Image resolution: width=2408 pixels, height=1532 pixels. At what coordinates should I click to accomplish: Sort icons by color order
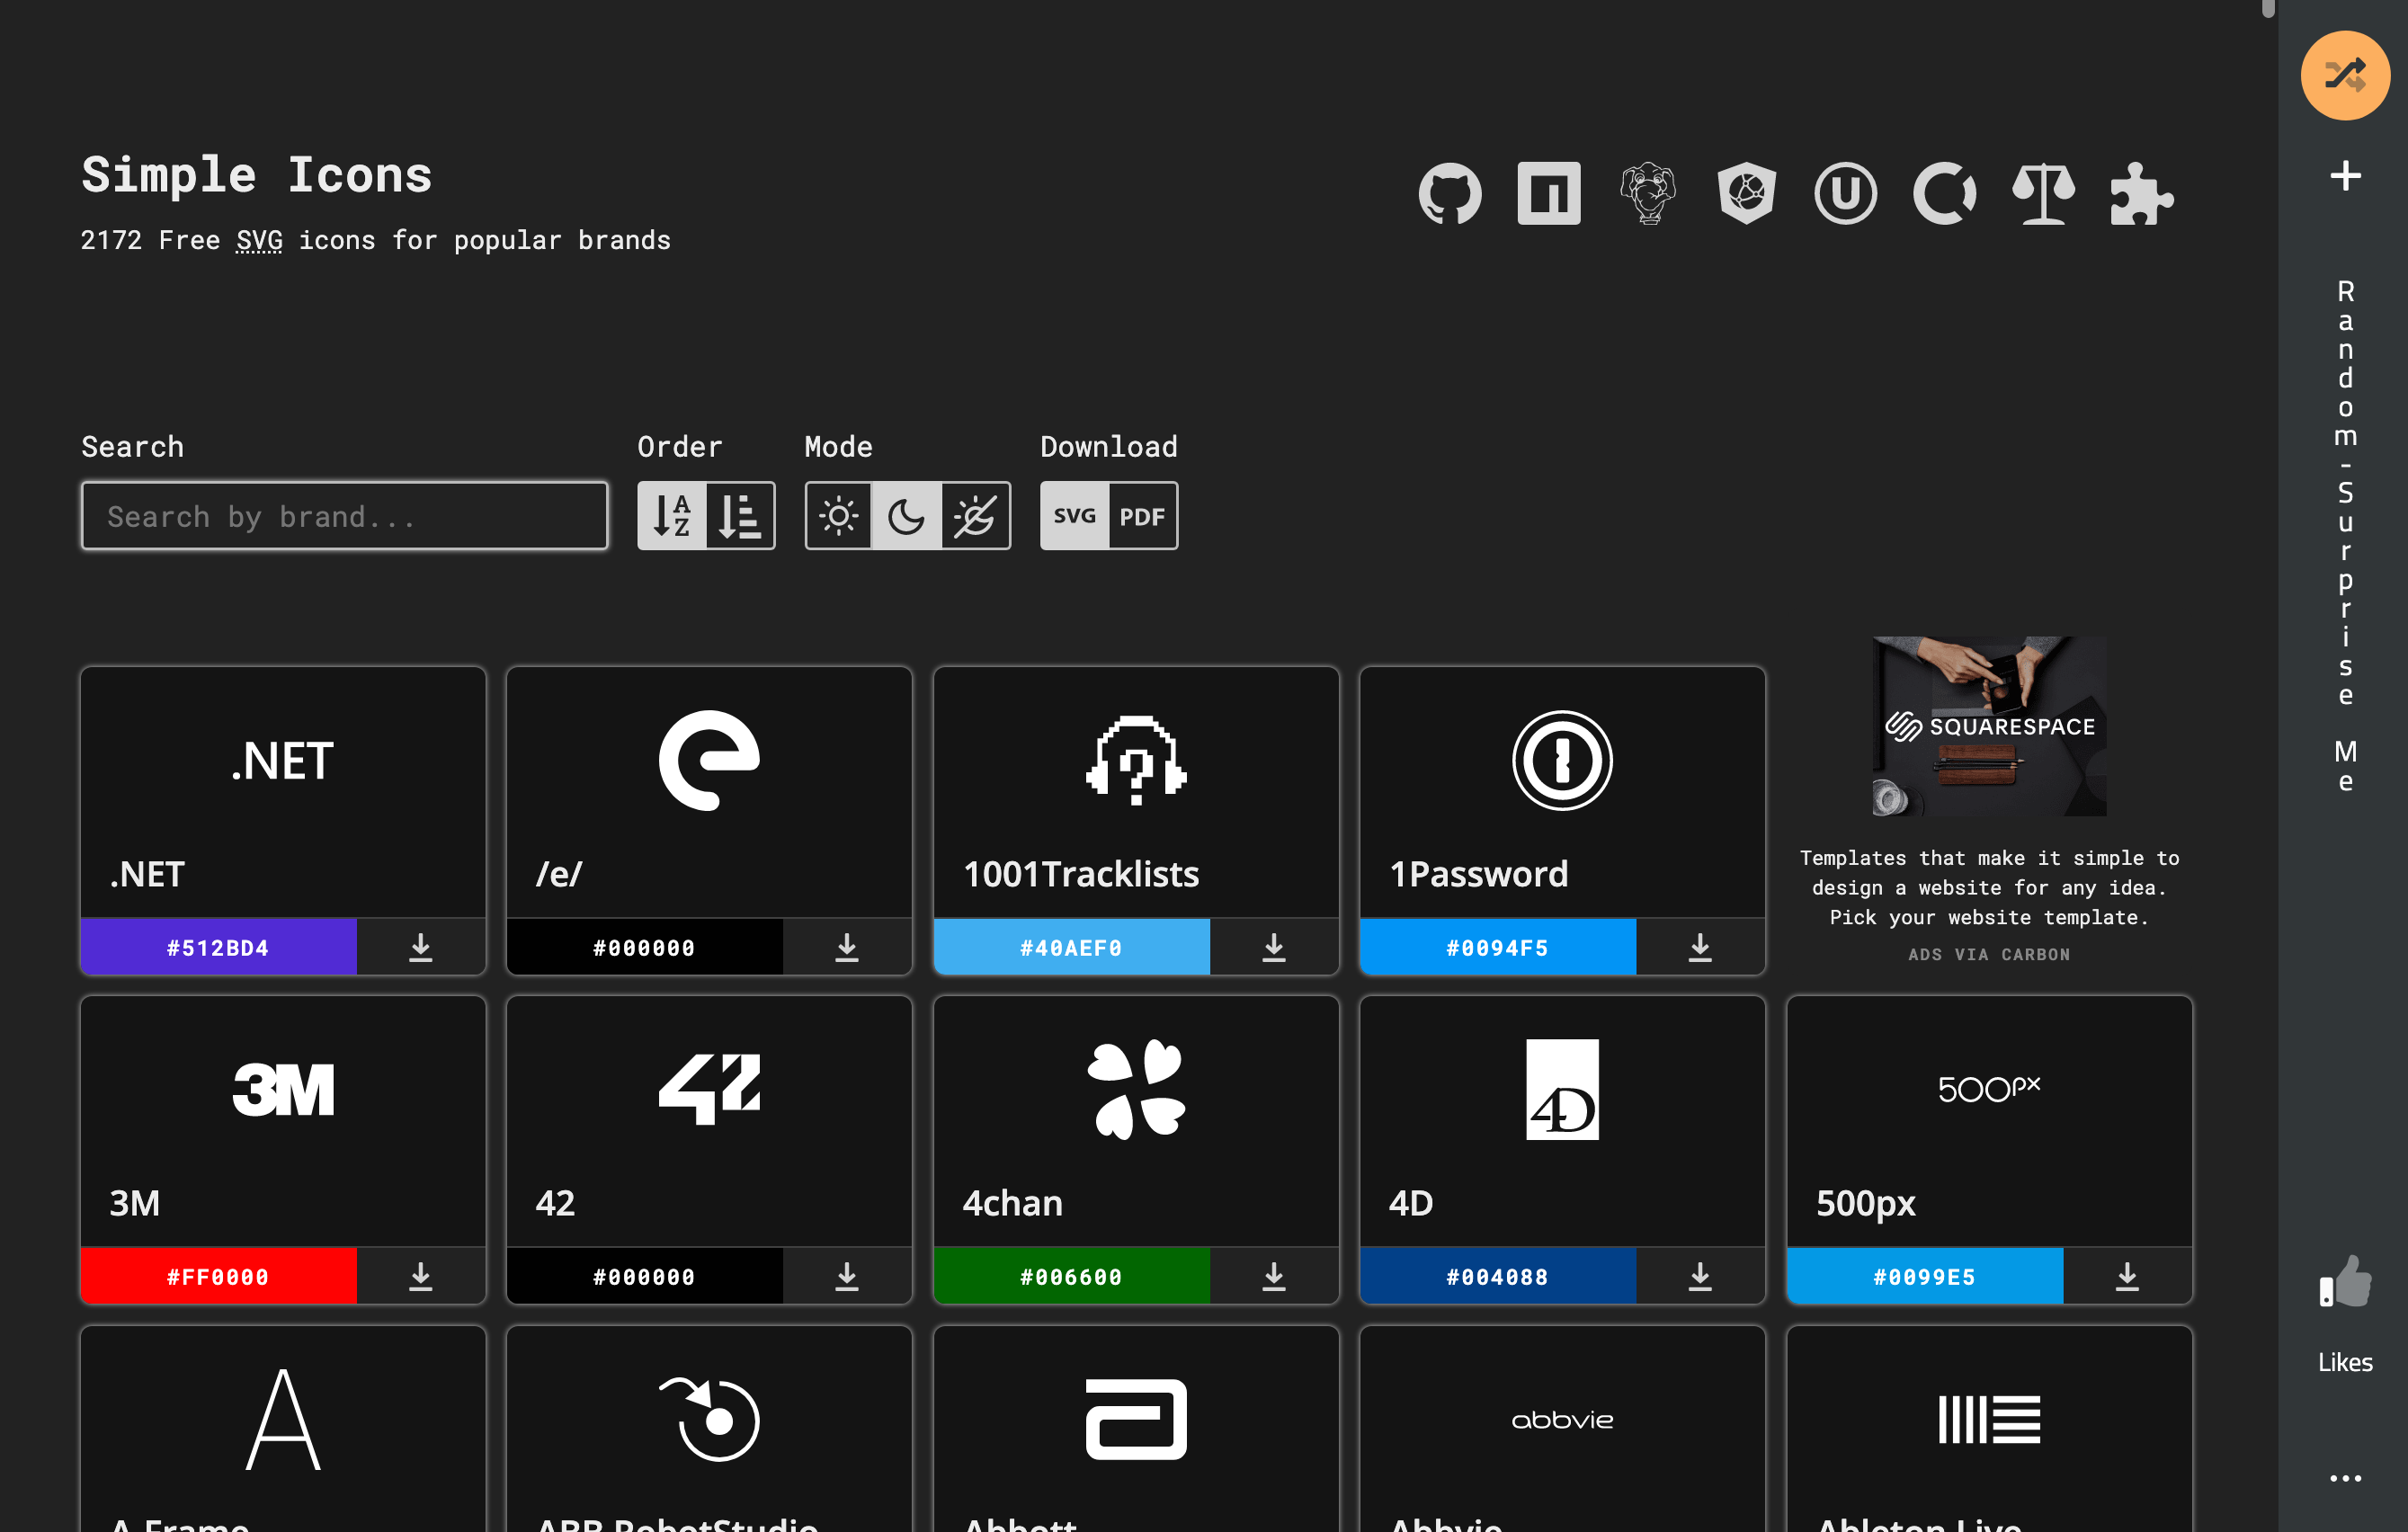[740, 516]
